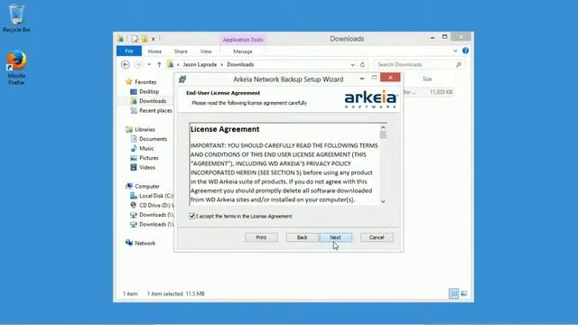Click Back in the setup wizard
Image resolution: width=578 pixels, height=325 pixels.
click(x=303, y=237)
